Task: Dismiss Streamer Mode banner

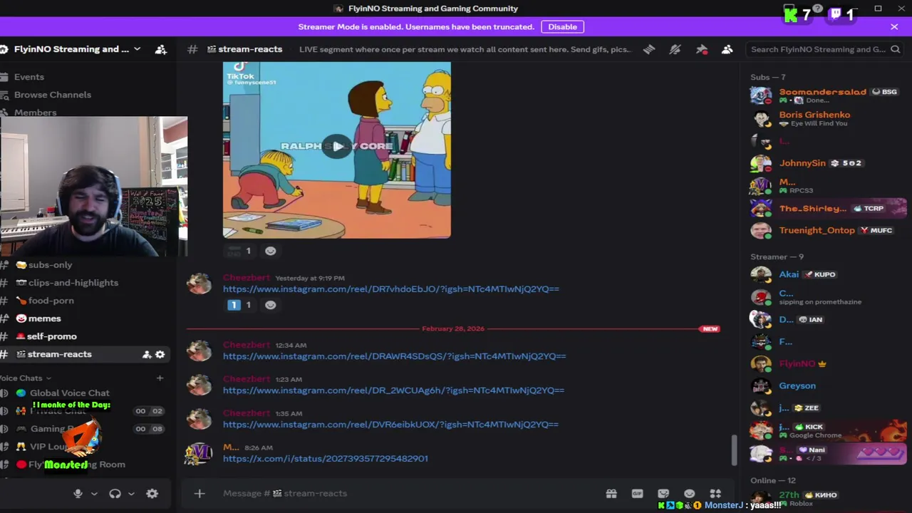Action: click(x=894, y=26)
